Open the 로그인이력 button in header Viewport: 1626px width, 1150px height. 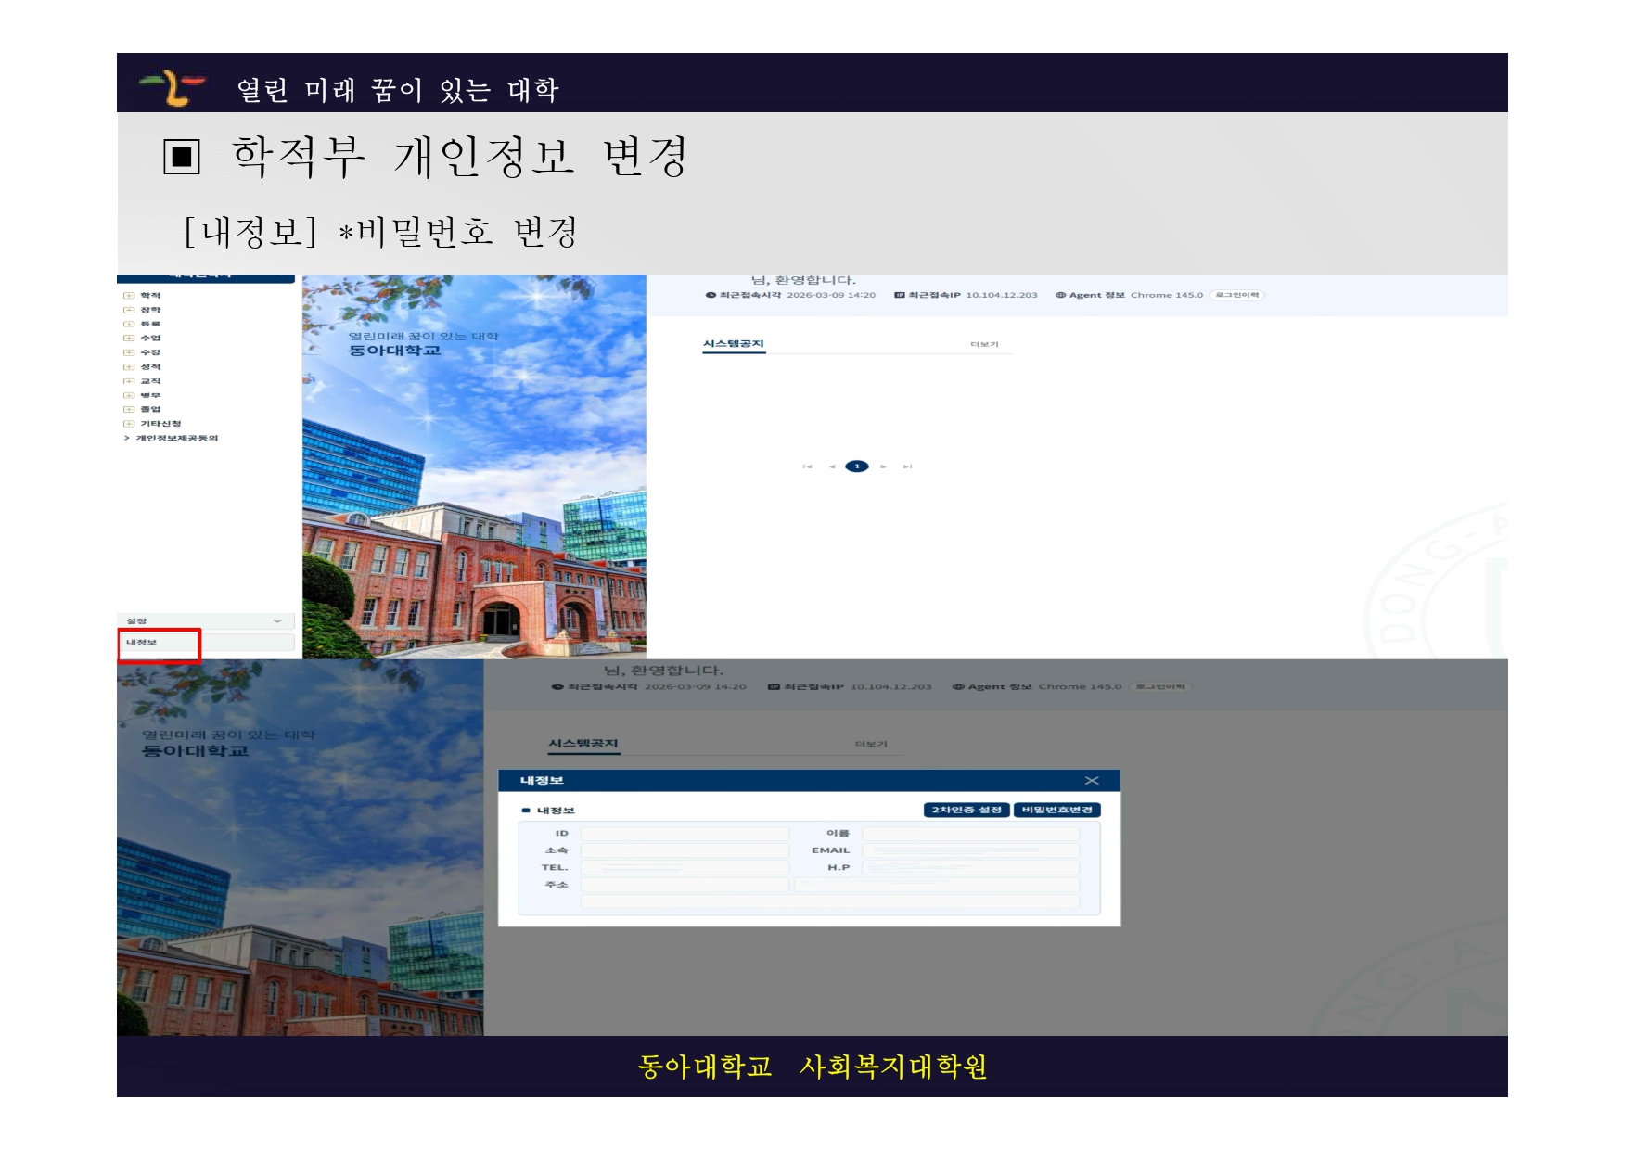pos(1236,295)
